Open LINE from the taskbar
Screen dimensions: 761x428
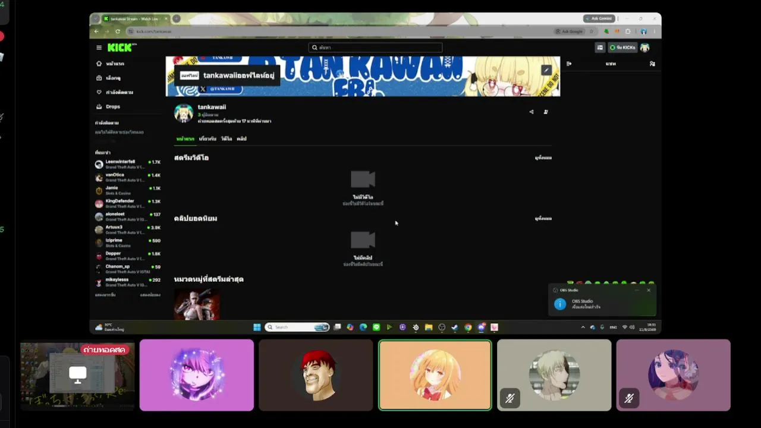376,327
